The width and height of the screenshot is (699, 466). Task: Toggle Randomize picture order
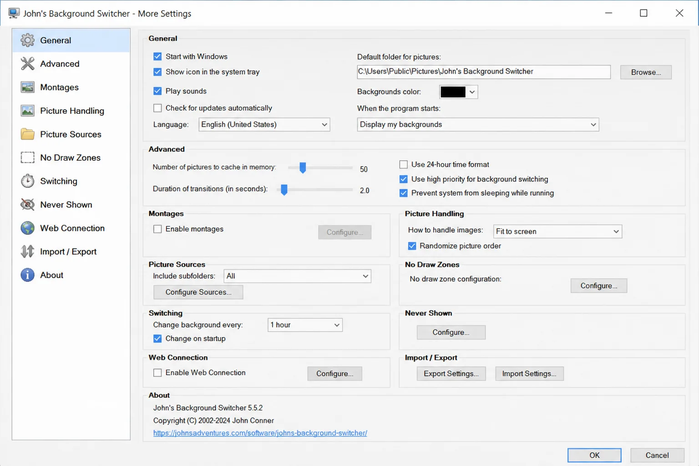pos(412,246)
